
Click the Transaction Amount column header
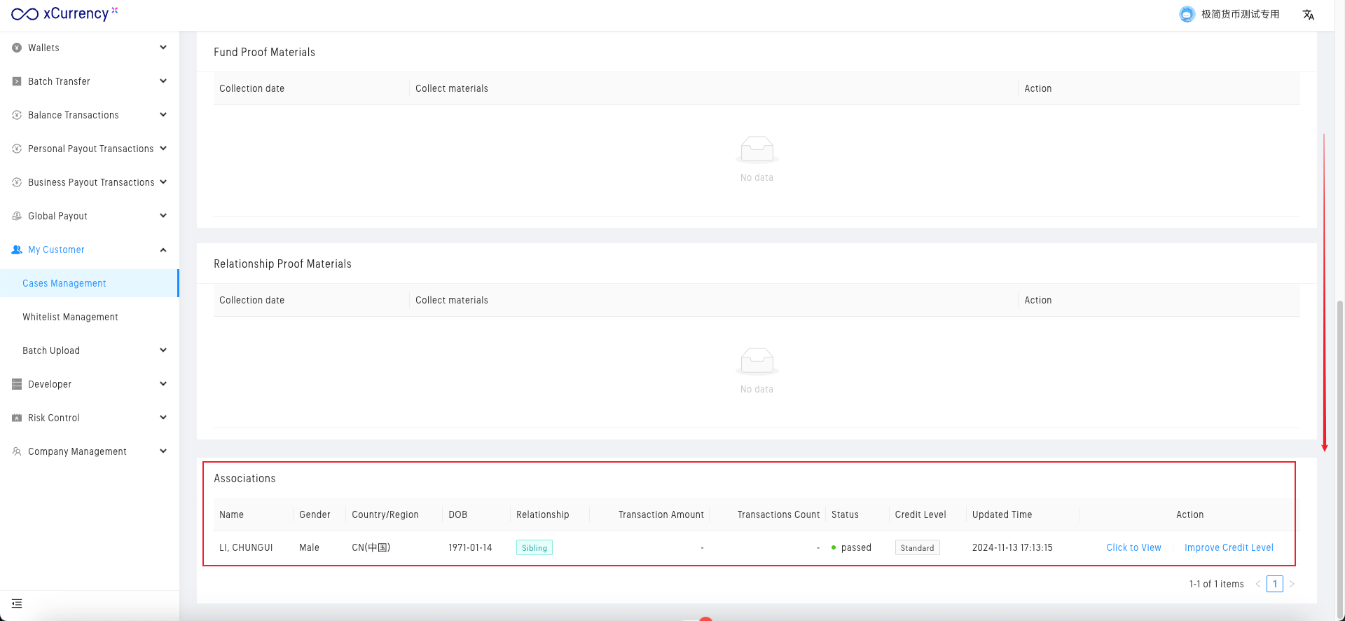pos(661,514)
